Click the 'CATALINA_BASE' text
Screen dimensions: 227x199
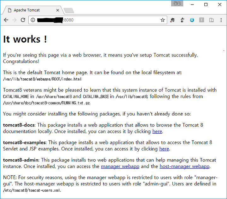pos(96,97)
